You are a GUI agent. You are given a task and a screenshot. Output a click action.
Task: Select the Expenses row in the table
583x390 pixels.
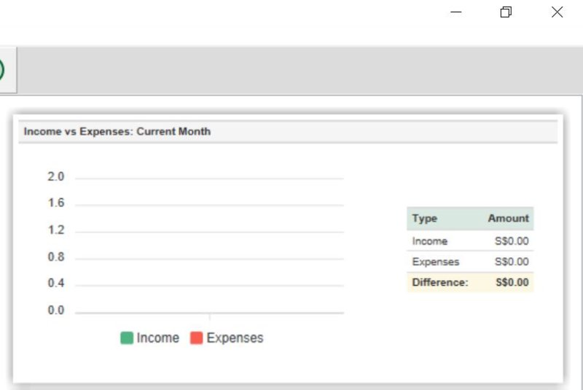tap(470, 262)
